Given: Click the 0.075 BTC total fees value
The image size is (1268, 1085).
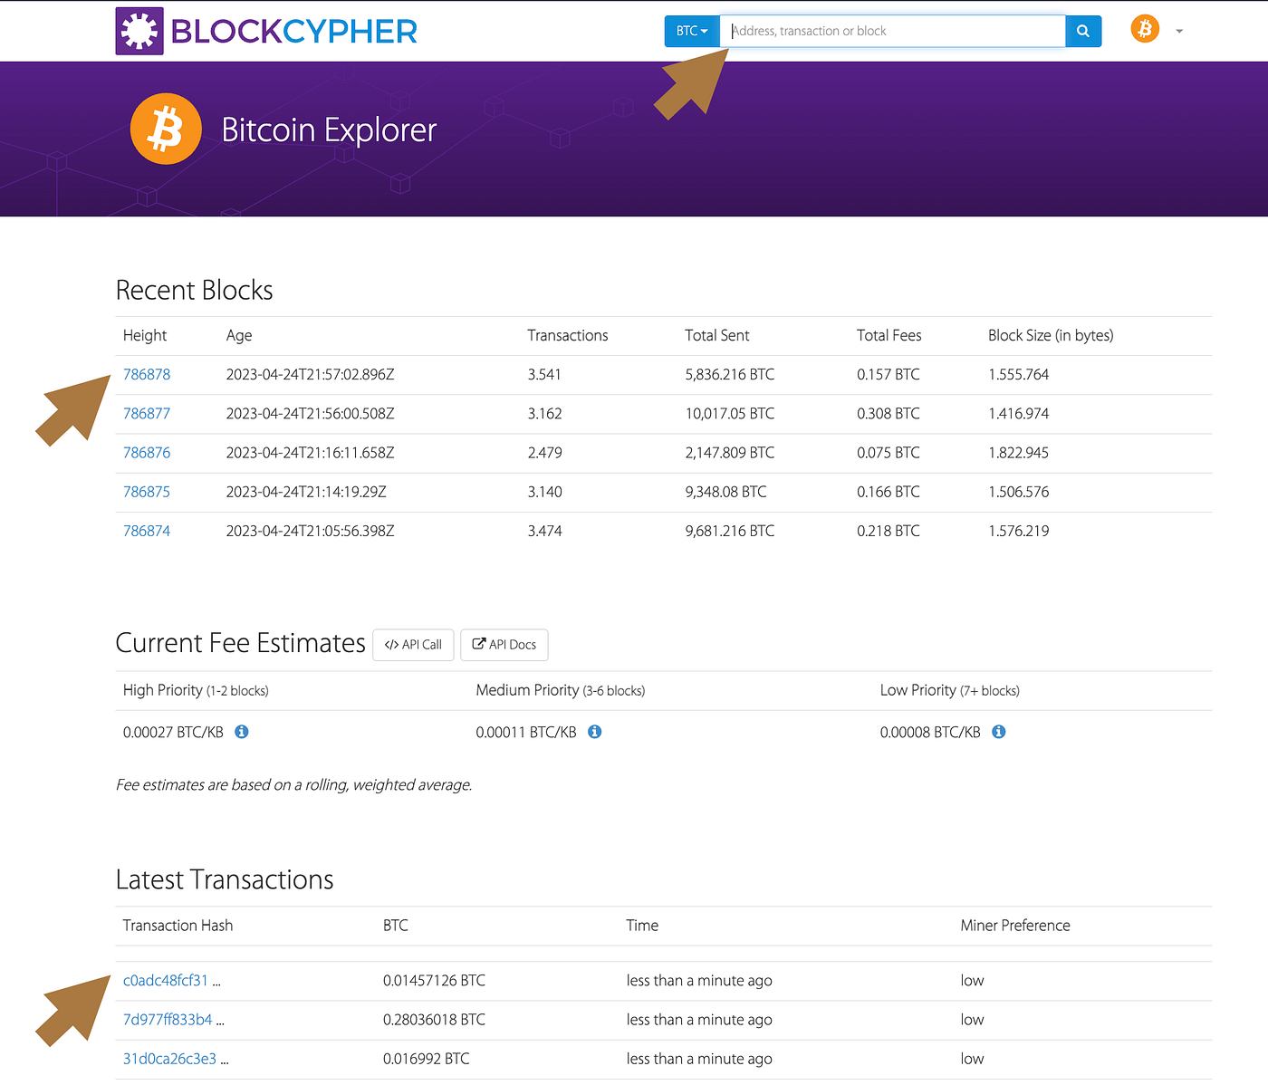Looking at the screenshot, I should 889,453.
